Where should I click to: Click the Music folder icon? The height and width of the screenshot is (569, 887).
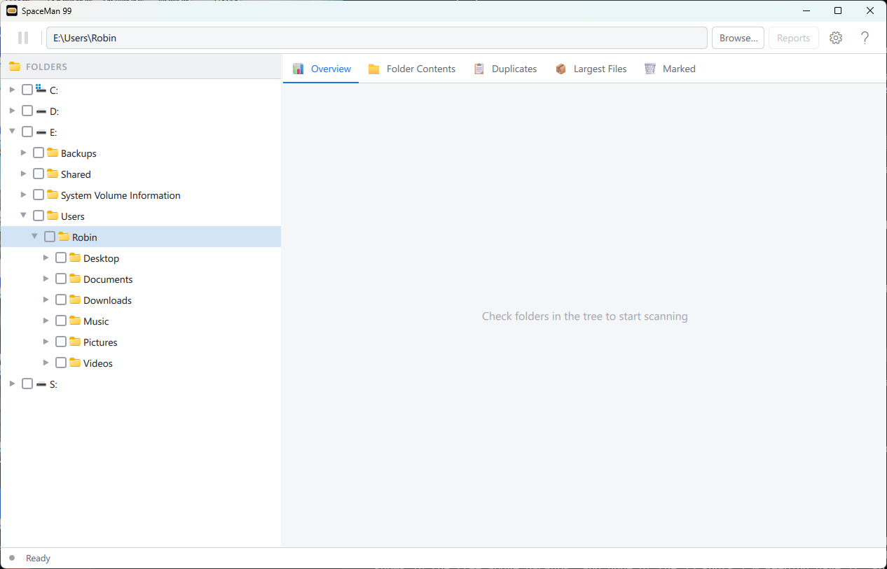click(x=75, y=321)
